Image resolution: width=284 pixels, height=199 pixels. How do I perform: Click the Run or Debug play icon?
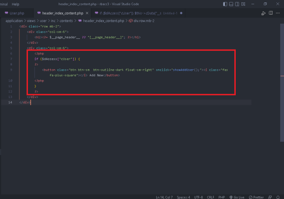[264, 13]
